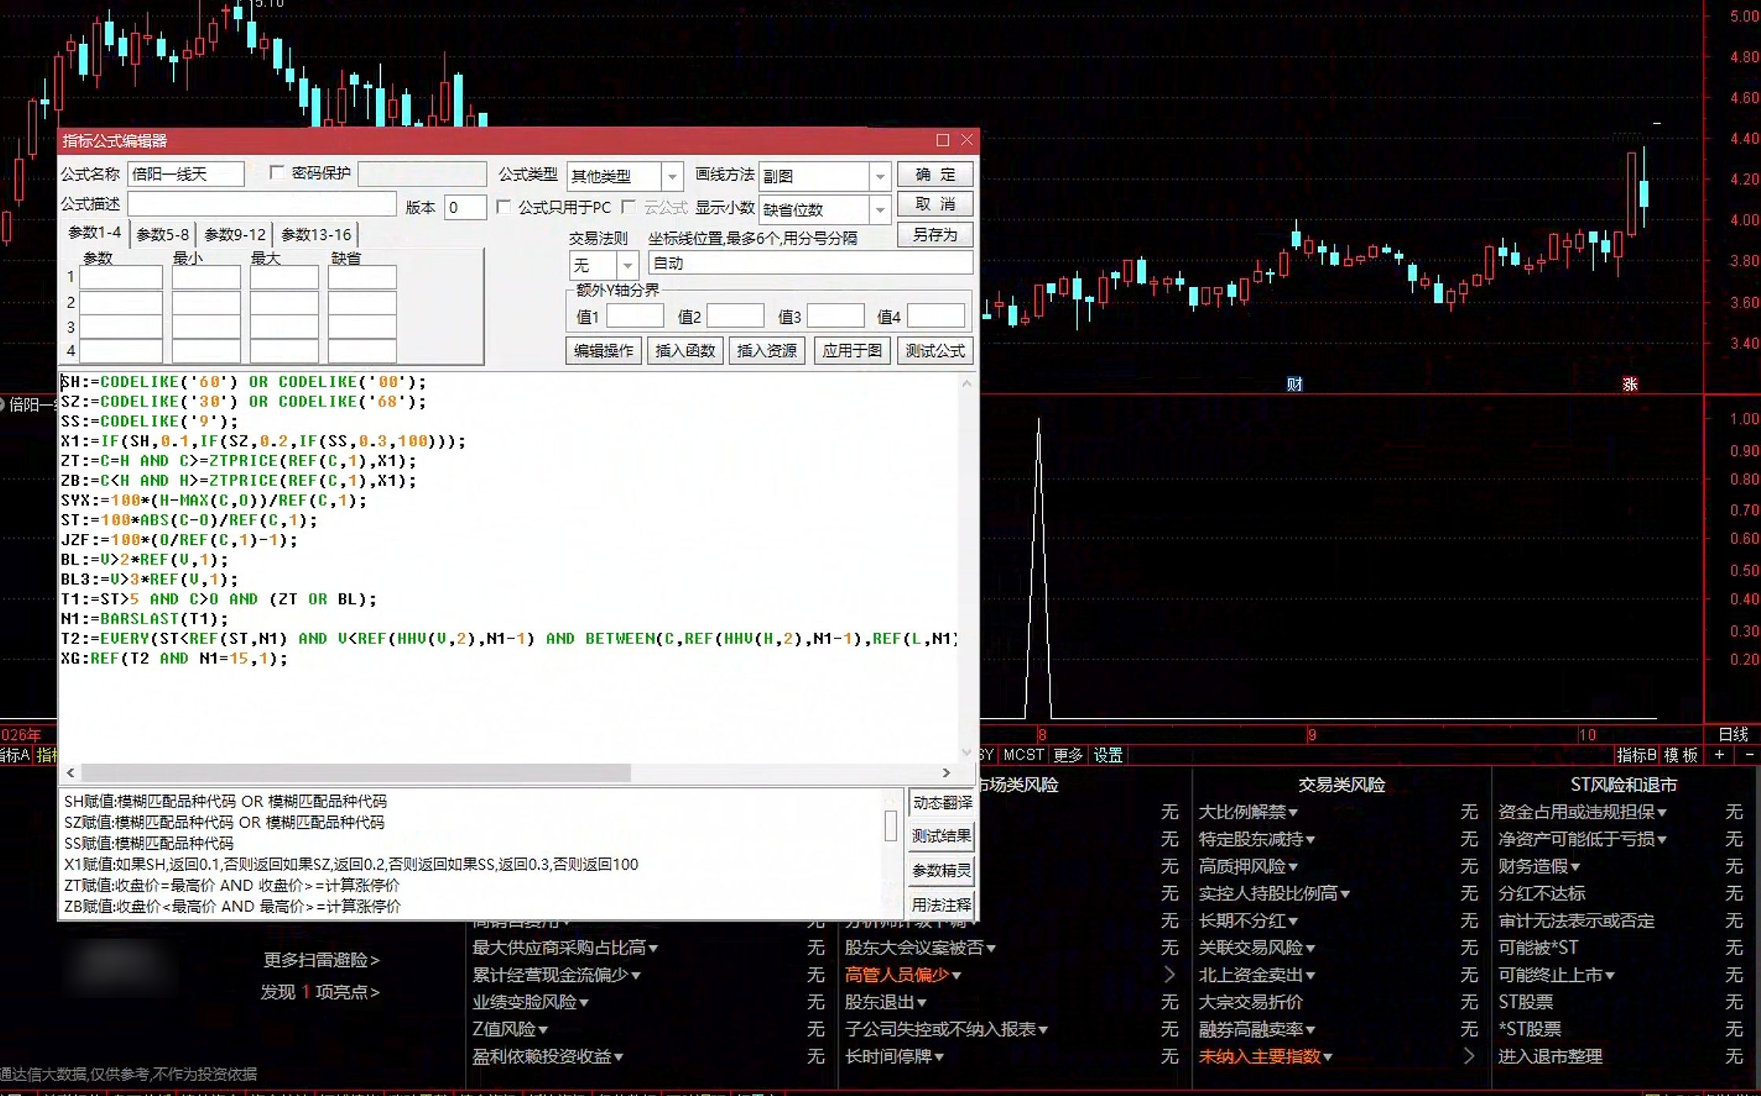Switch to the 参数9-12 tab
The image size is (1761, 1096).
[x=234, y=234]
